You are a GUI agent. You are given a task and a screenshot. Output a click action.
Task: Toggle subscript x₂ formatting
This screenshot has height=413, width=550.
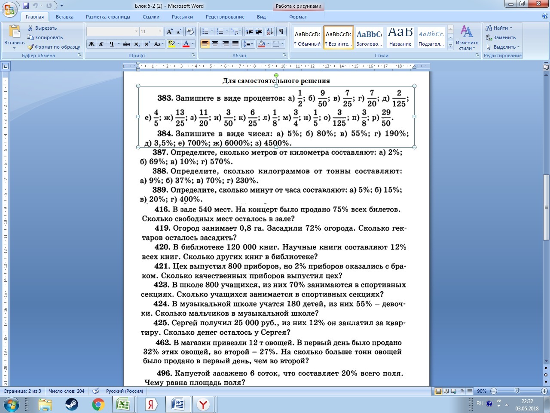[x=137, y=44]
